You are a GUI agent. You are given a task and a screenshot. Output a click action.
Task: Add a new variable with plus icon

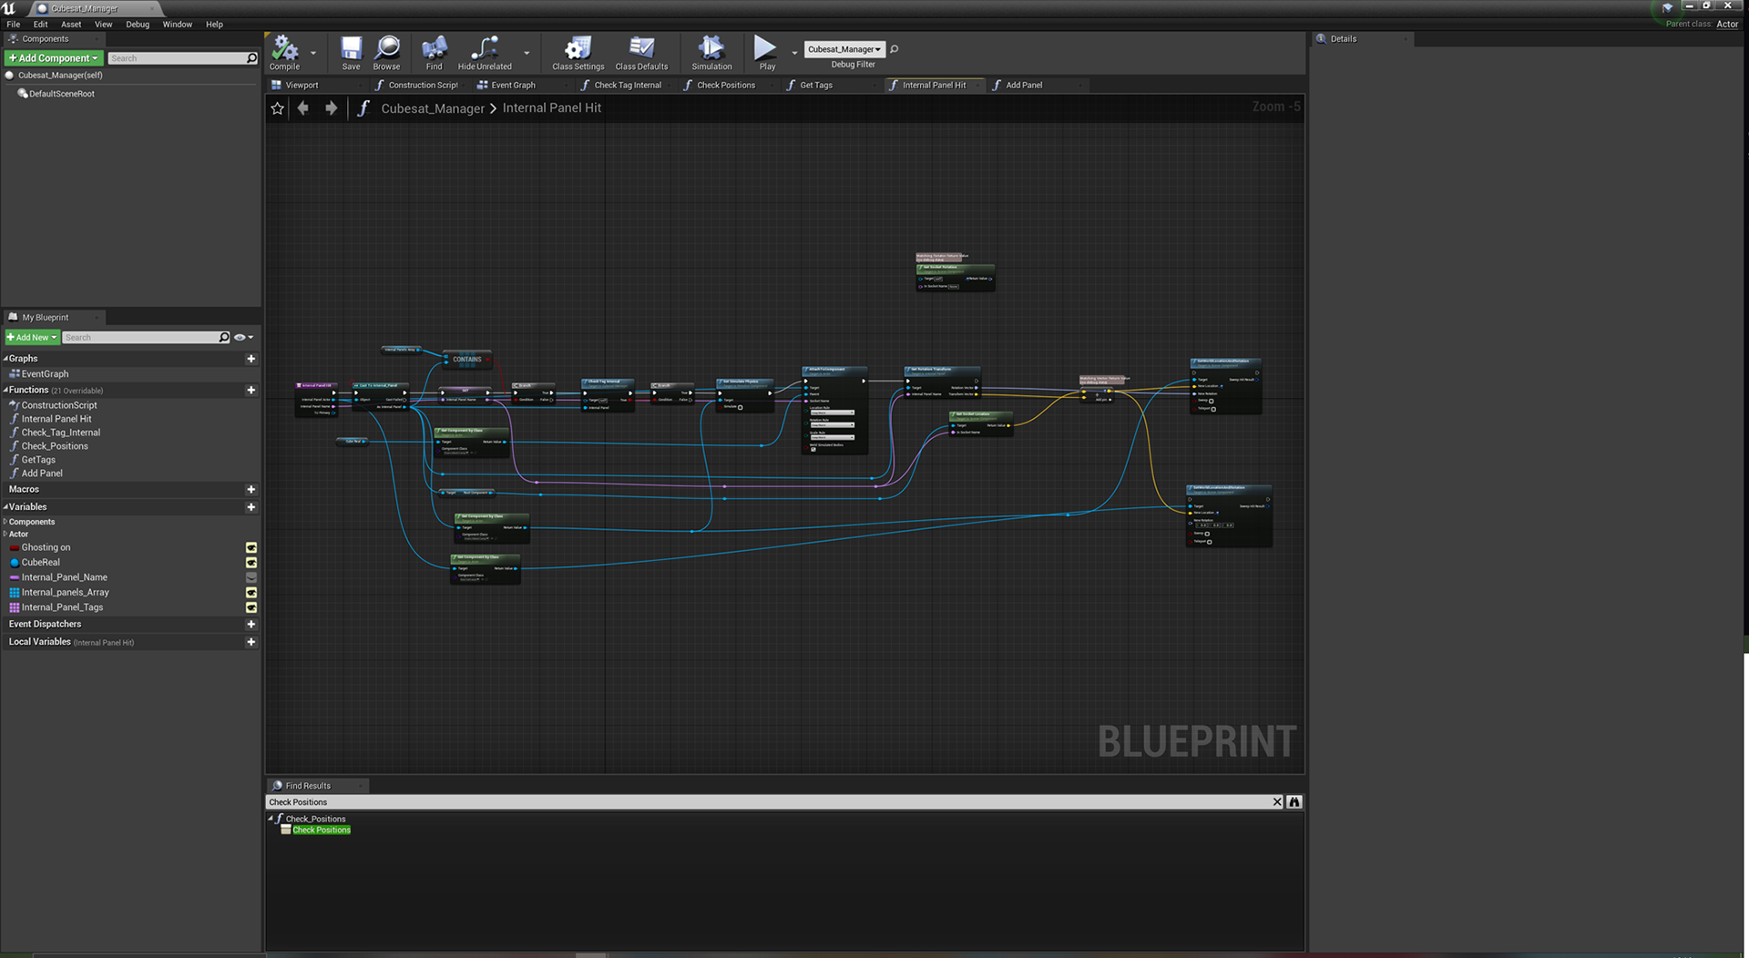[251, 507]
